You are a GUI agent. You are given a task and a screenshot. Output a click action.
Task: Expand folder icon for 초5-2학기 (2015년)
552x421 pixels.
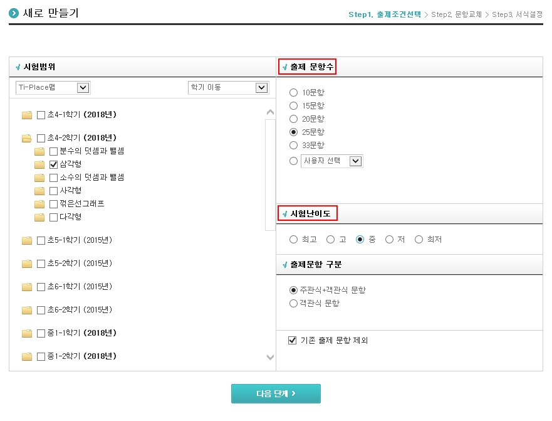coord(27,264)
